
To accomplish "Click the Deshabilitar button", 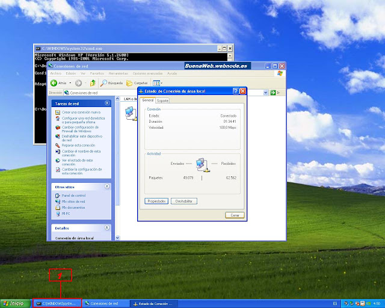I will (x=184, y=201).
